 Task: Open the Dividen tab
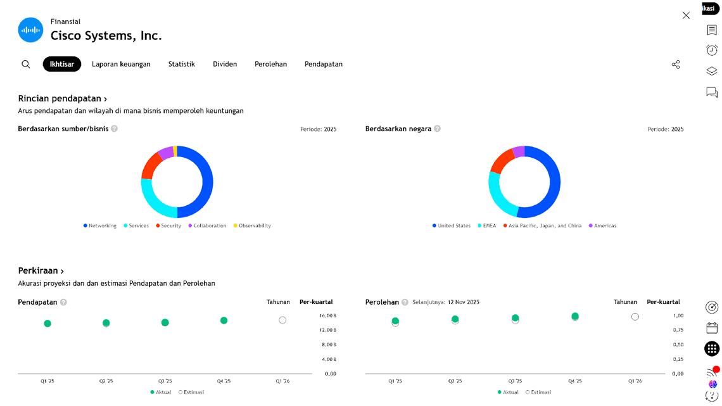225,64
